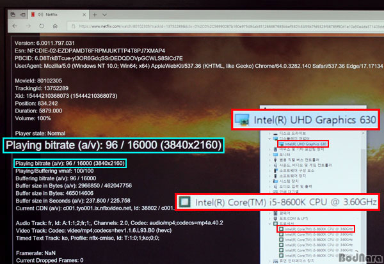Viewport: 384px width, 264px height.
Task: Click the 'Audio Track: fr' line
Action: click(x=120, y=223)
